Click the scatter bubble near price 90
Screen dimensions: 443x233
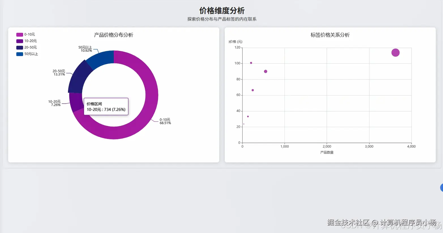click(x=266, y=71)
